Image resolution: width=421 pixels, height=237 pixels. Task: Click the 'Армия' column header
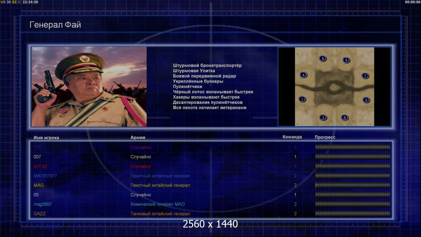coord(138,137)
